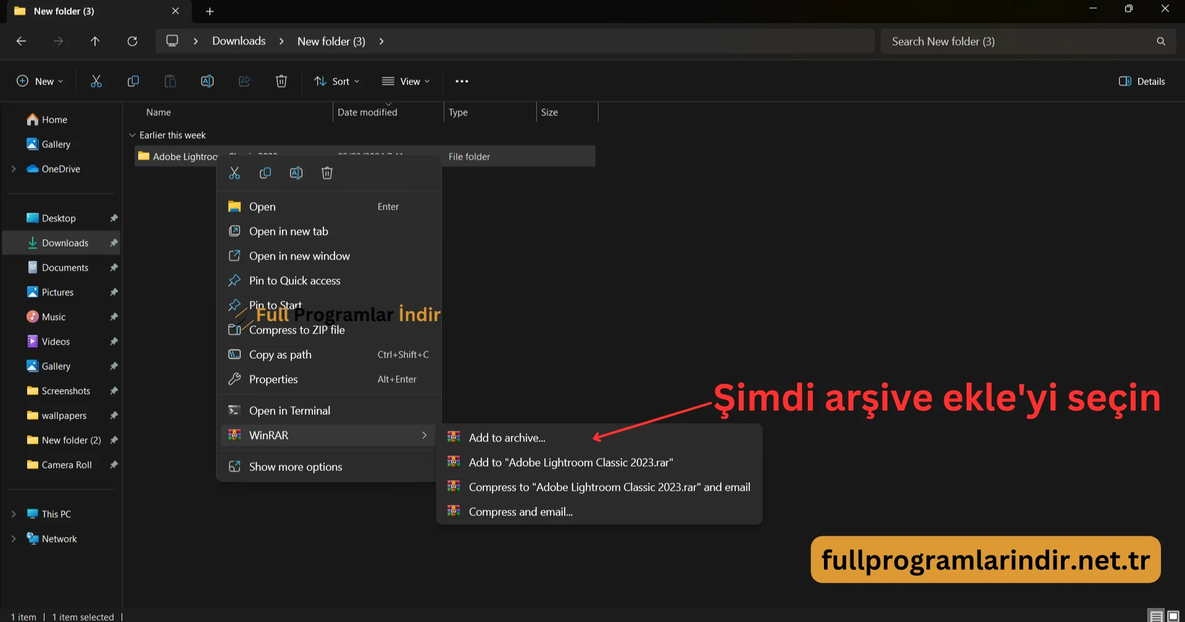Switch to the details list view icon in the status bar
This screenshot has height=622, width=1185.
pyautogui.click(x=1156, y=615)
